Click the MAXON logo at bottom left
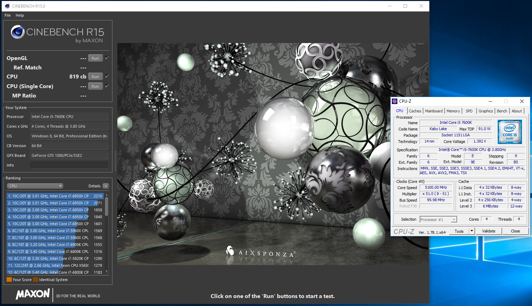Screen dimensions: 532x306 [x=33, y=295]
